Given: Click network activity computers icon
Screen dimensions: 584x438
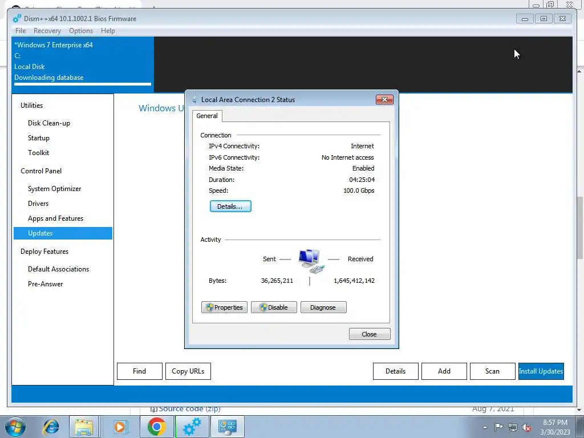Looking at the screenshot, I should [x=311, y=261].
